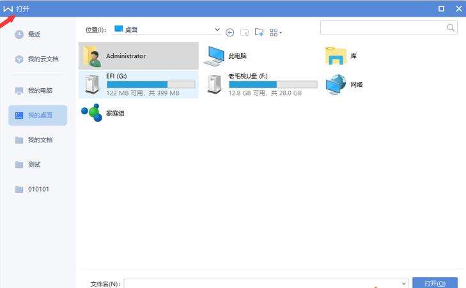Screen dimensions: 466x288
Task: Click the monitor icon beside 我的电脑
Action: (x=19, y=91)
